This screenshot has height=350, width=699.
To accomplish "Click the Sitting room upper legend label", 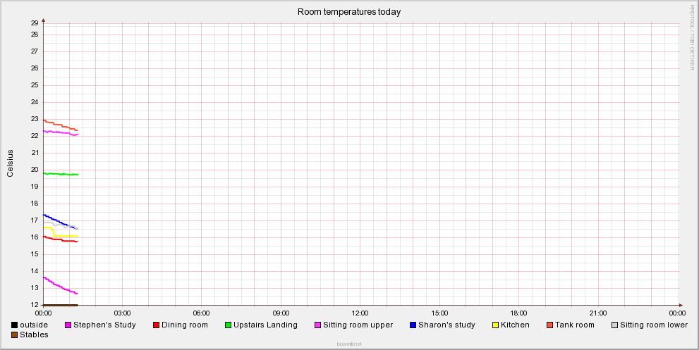I will pos(363,325).
